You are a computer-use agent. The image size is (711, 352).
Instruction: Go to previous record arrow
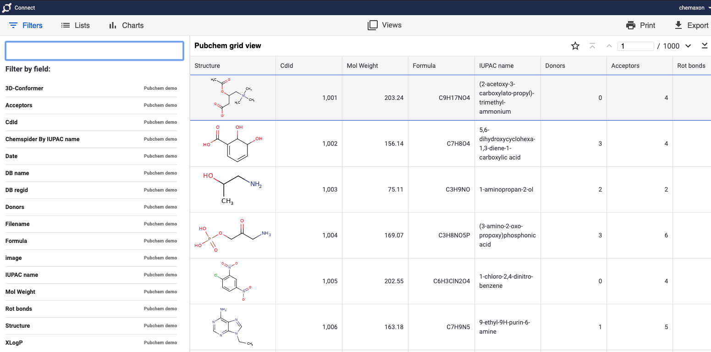pos(609,46)
